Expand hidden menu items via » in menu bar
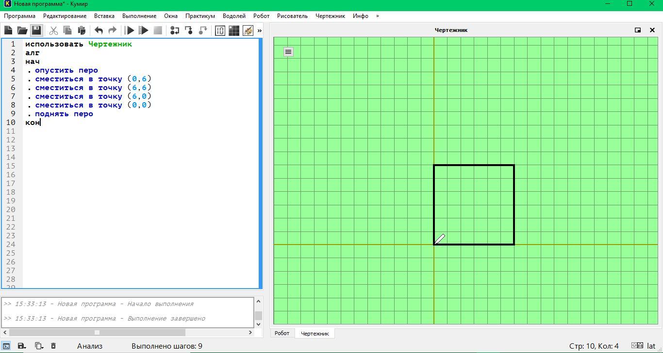This screenshot has height=353, width=663. click(x=378, y=16)
